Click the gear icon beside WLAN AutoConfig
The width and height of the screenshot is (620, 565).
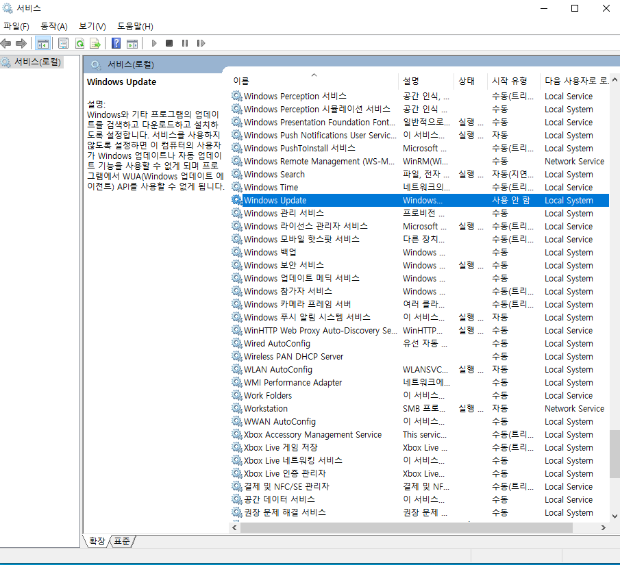pyautogui.click(x=236, y=369)
